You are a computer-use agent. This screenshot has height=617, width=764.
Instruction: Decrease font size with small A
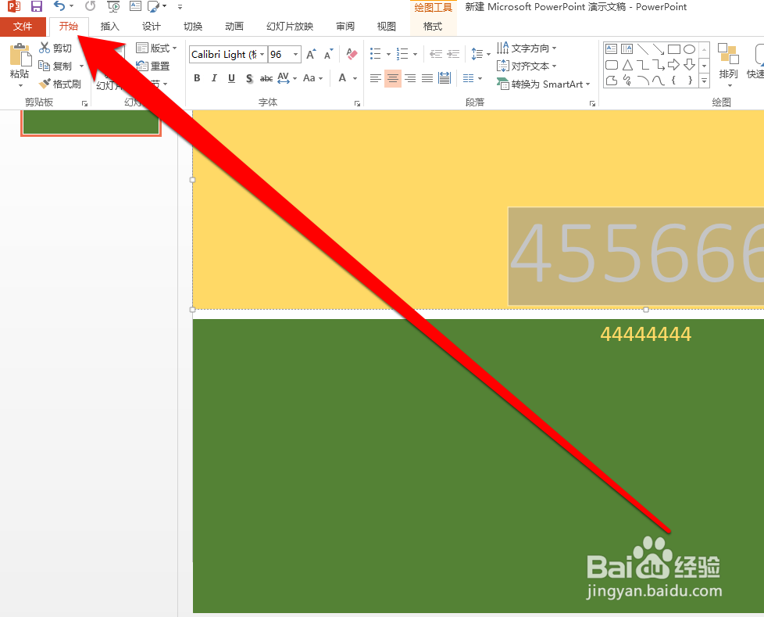[x=328, y=54]
